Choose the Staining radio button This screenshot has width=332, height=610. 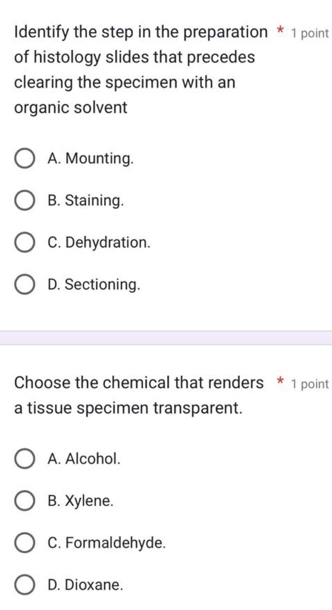point(24,201)
